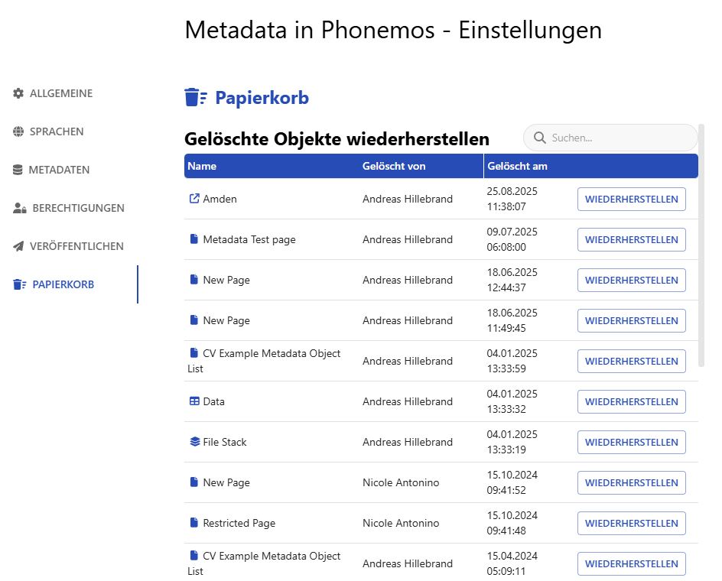The width and height of the screenshot is (722, 581).
Task: Restore the Restricted Page
Action: click(x=631, y=523)
